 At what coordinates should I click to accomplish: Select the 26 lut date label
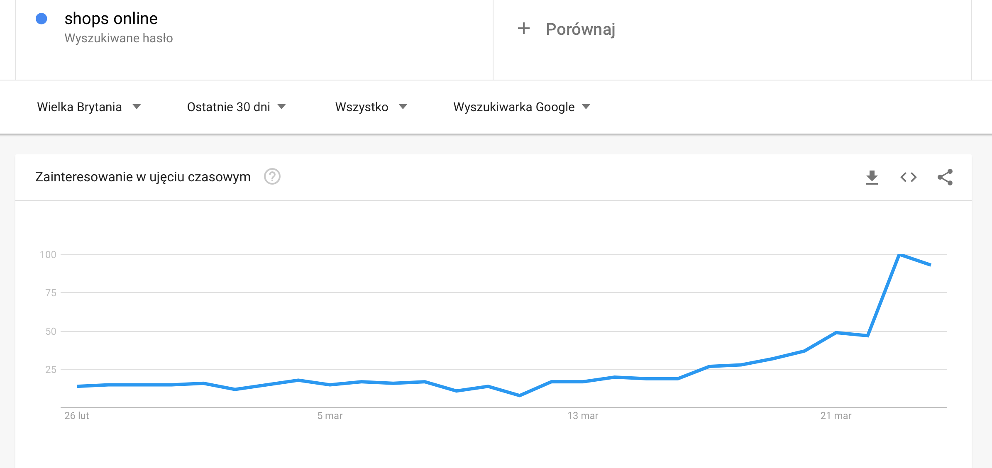coord(77,416)
